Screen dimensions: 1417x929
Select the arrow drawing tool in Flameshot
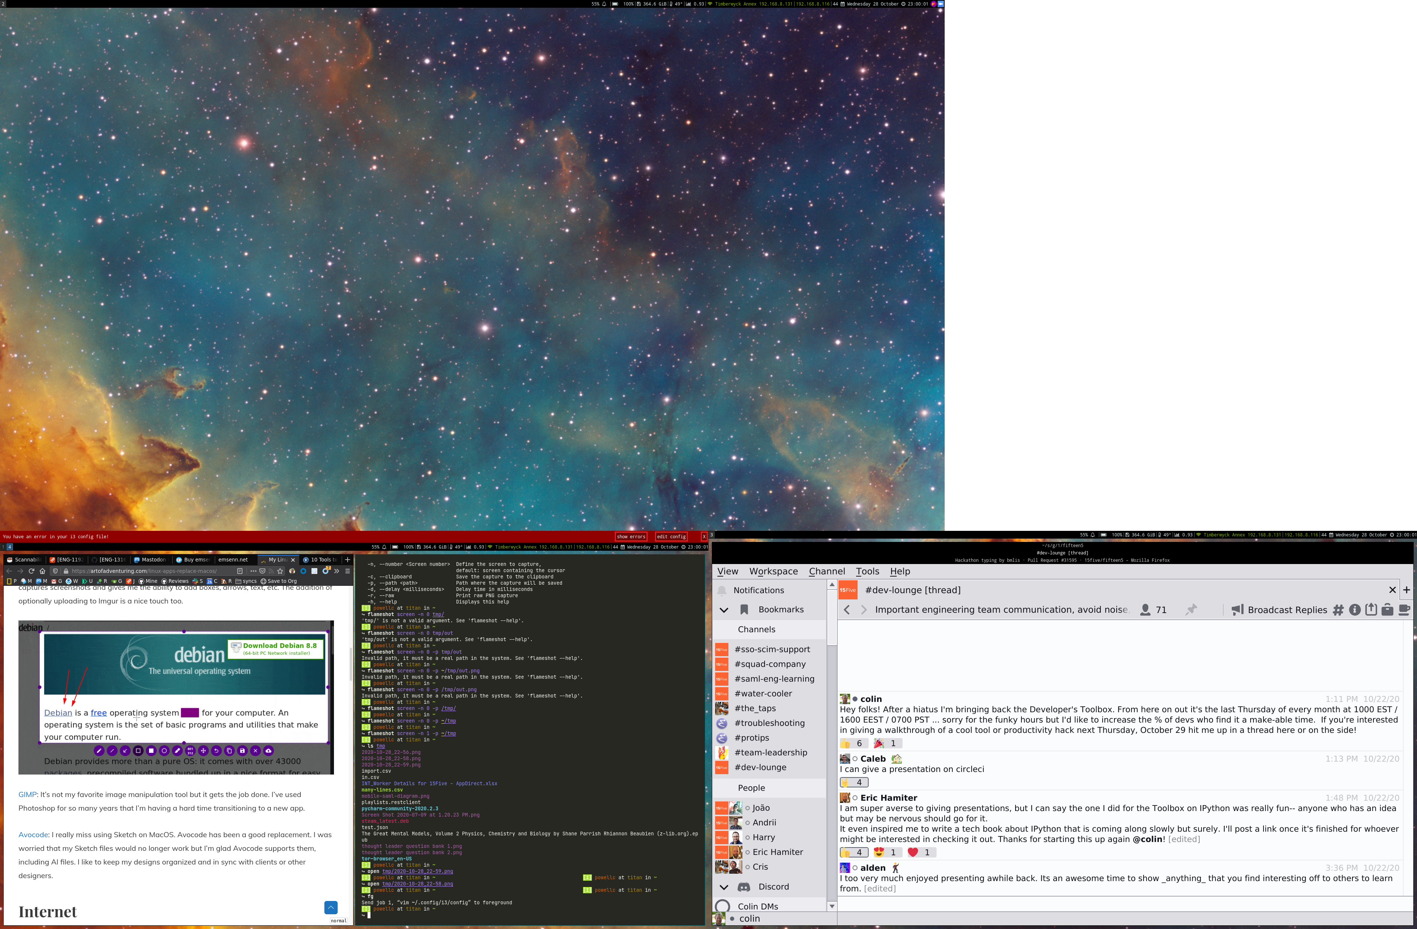click(x=125, y=751)
